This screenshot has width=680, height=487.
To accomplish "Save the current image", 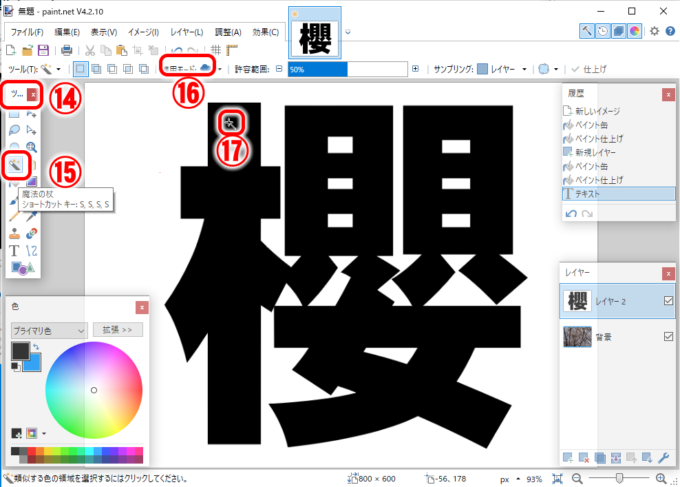I will (x=43, y=50).
